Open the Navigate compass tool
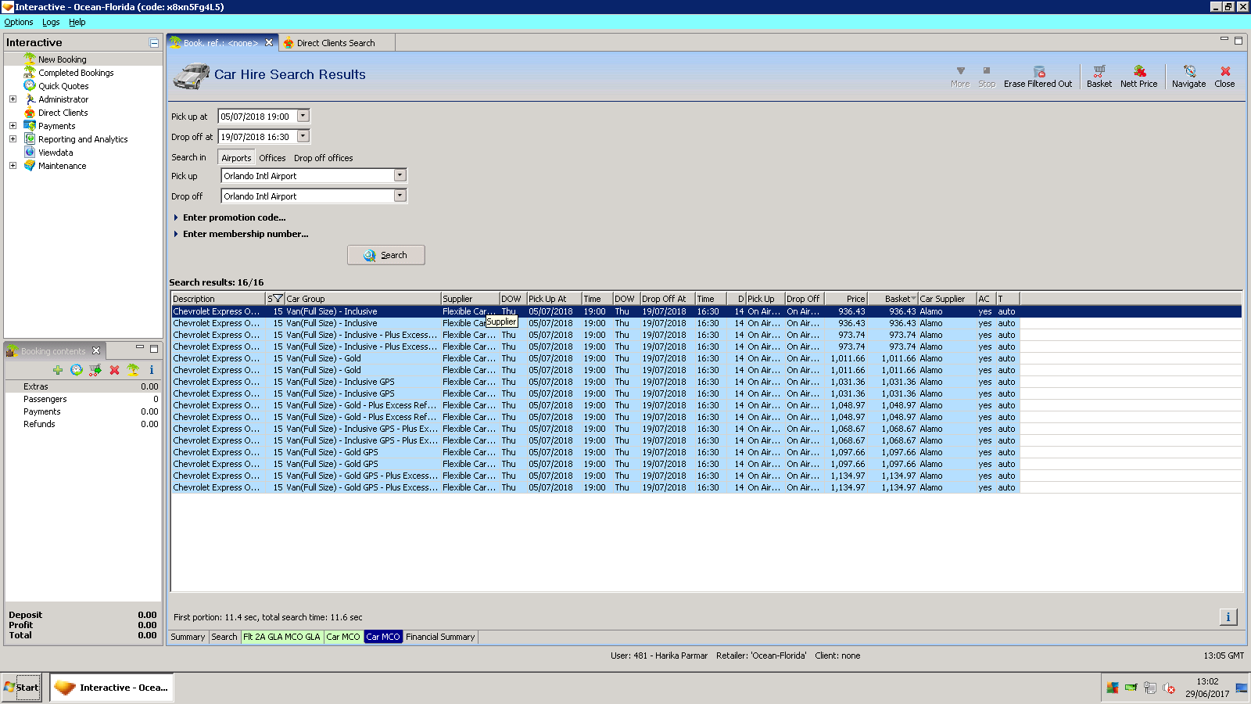This screenshot has width=1251, height=704. pyautogui.click(x=1188, y=71)
